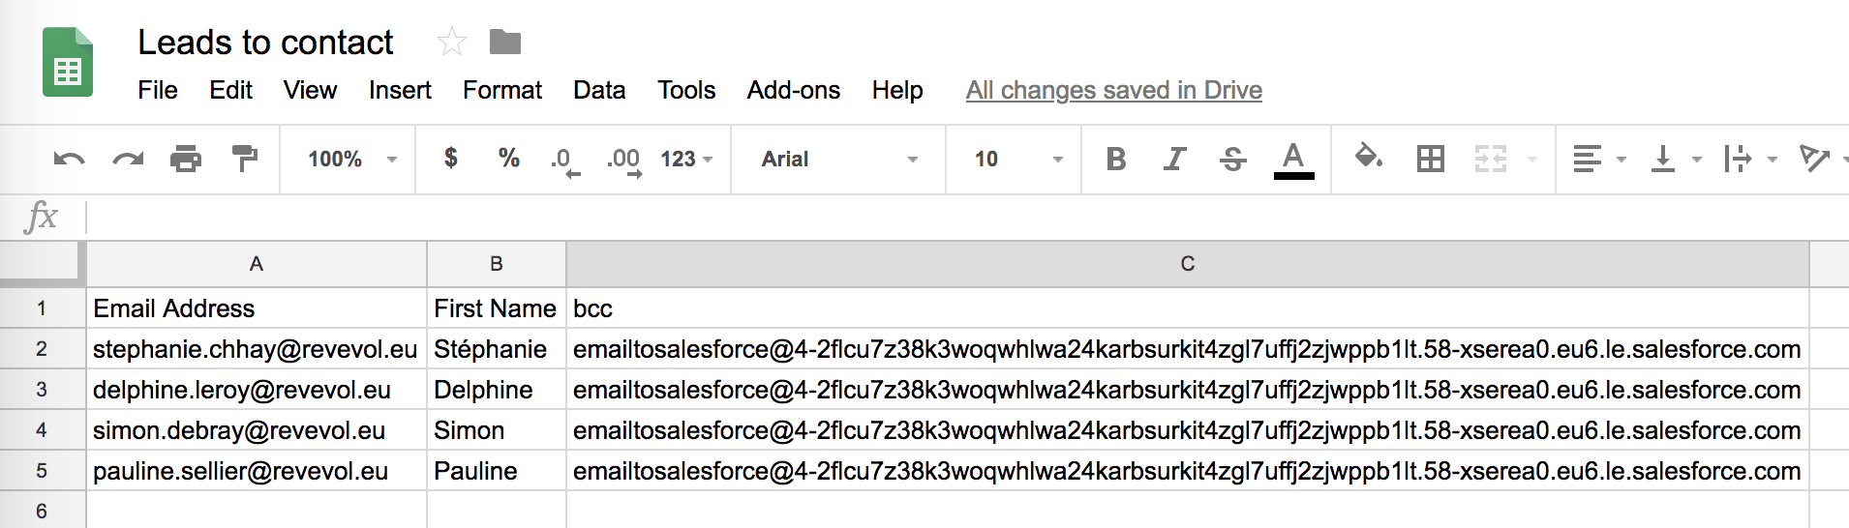Open the Arial font dropdown
This screenshot has width=1849, height=528.
pos(839,159)
